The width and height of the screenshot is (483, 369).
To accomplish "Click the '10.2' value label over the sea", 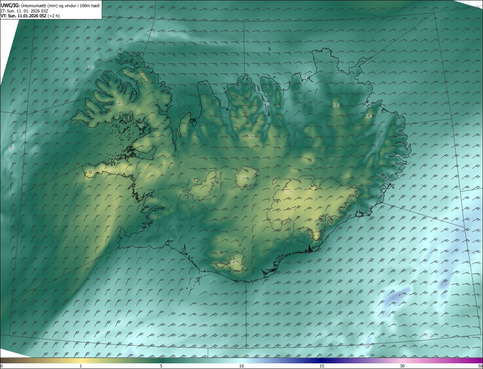I will 427,335.
